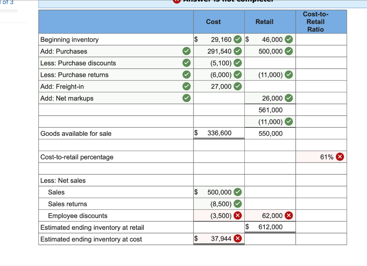Viewport: 367px width, 266px height.
Task: Click the red X on Estimated ending inventory at cost
Action: [237, 238]
